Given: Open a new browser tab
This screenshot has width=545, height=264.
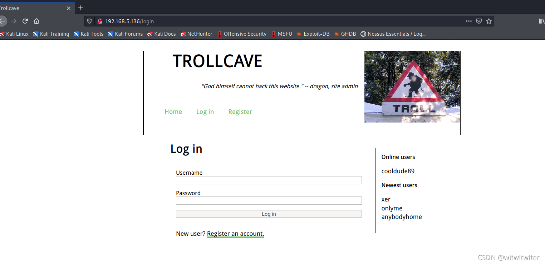Looking at the screenshot, I should point(81,8).
